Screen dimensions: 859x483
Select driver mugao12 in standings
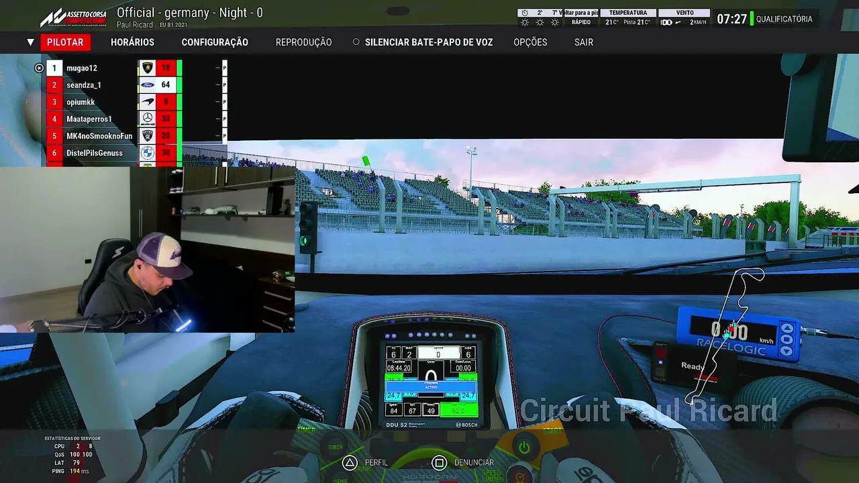pyautogui.click(x=82, y=68)
